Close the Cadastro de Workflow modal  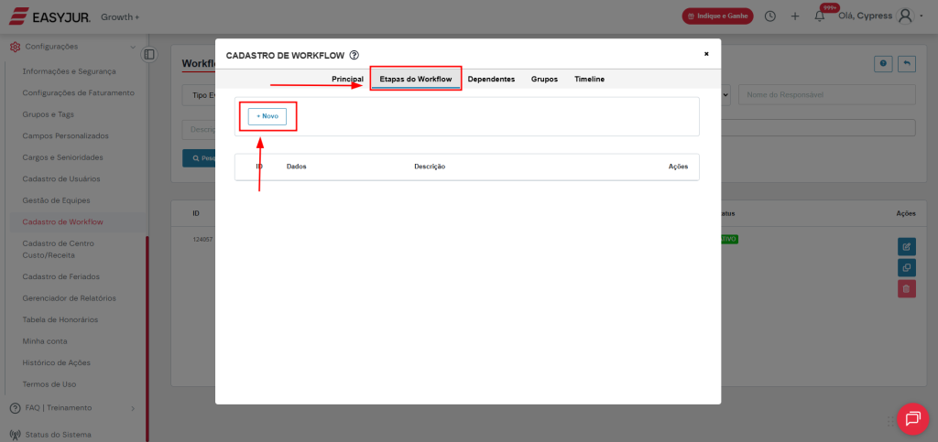coord(705,54)
